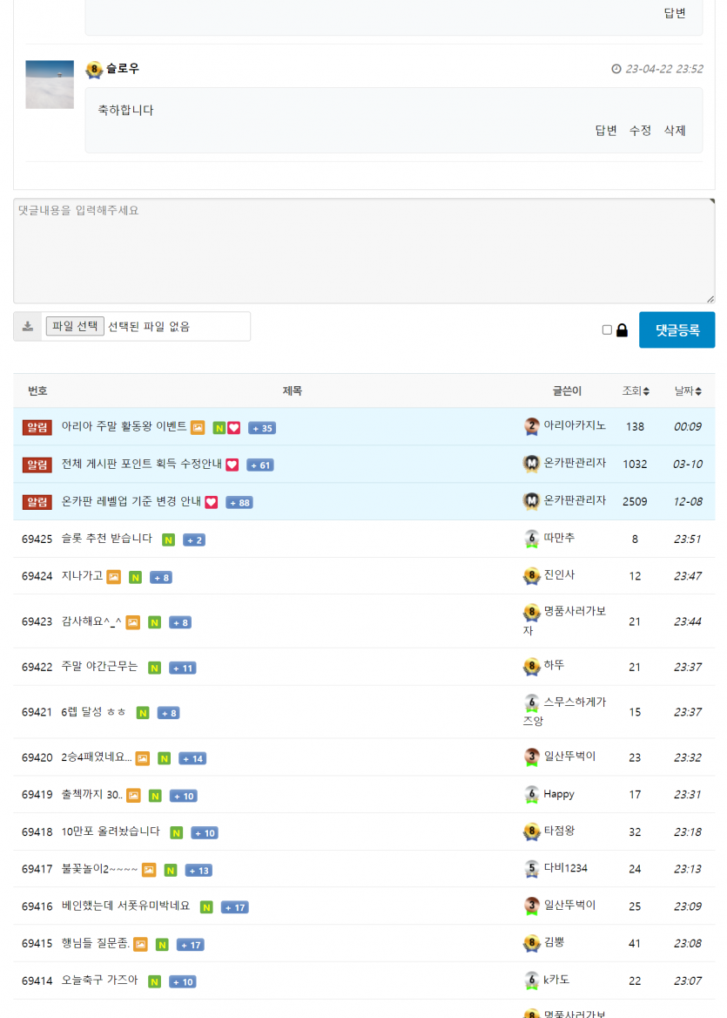
Task: Open notice 아리아 주말 활동왕 이벤트
Action: pyautogui.click(x=124, y=426)
